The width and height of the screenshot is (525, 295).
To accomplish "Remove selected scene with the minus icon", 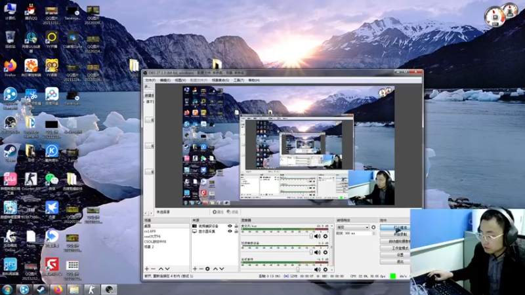I will [153, 269].
